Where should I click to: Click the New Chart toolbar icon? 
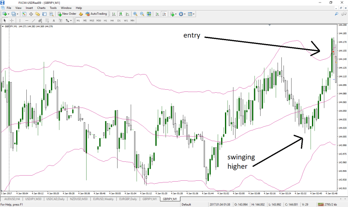(x=4, y=14)
